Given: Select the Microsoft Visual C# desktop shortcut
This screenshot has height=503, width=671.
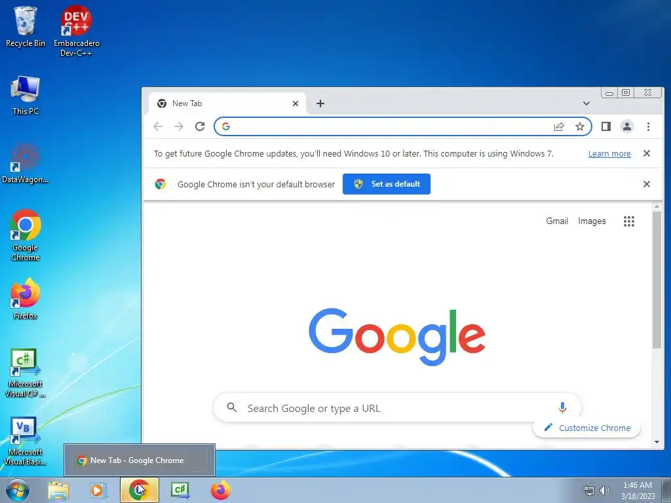Looking at the screenshot, I should tap(26, 373).
